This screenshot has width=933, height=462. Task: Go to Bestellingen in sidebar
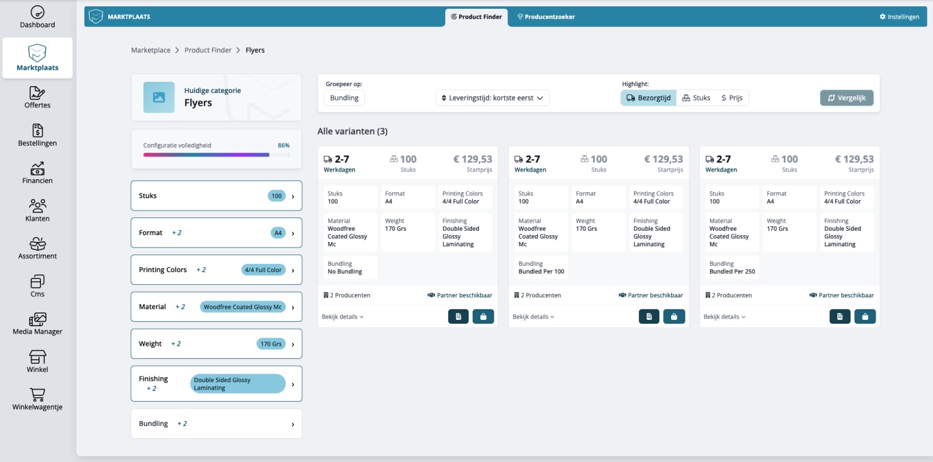(37, 135)
